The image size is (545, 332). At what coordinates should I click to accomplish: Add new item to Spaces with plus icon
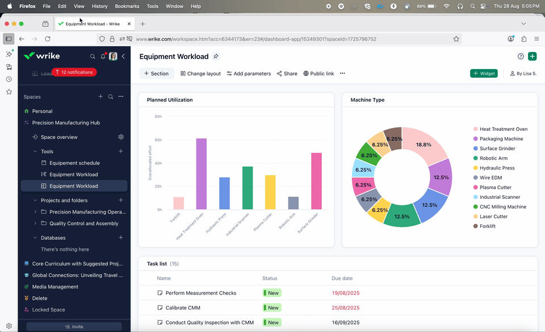click(100, 97)
